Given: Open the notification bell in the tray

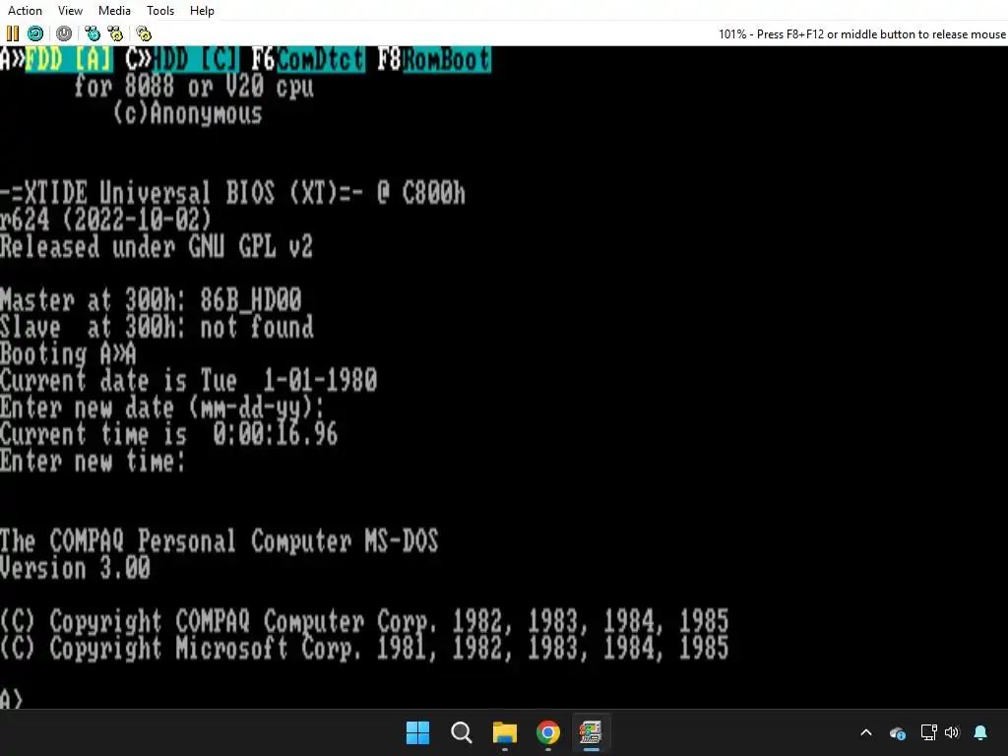Looking at the screenshot, I should click(x=980, y=732).
